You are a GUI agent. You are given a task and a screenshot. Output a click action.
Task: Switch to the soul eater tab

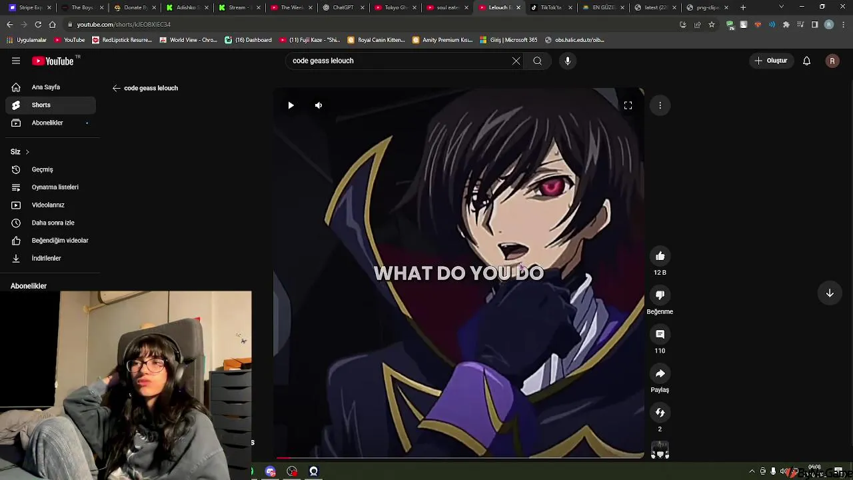(448, 7)
